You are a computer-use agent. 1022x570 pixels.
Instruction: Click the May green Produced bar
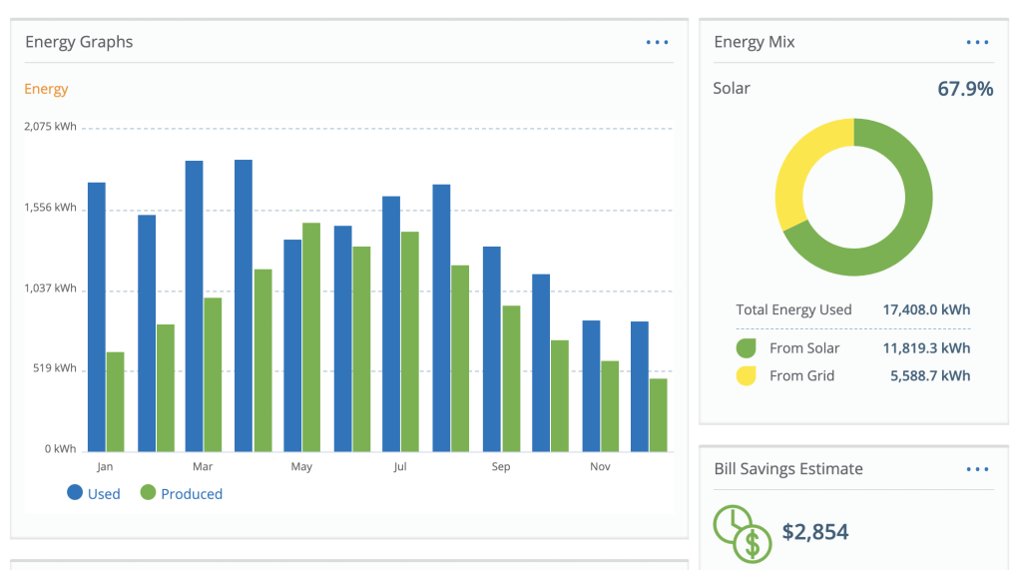311,337
